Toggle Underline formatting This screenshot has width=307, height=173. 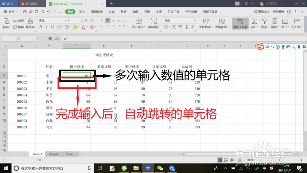(x=52, y=27)
